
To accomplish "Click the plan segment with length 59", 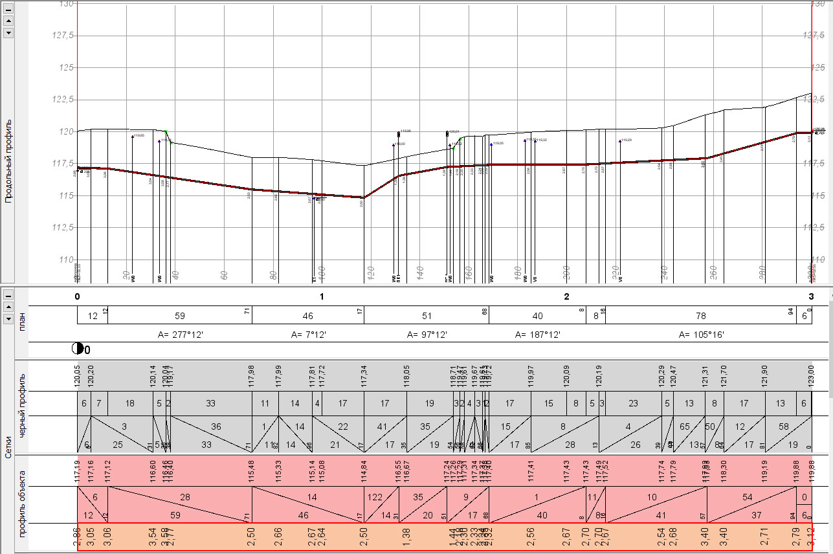I will tap(179, 316).
